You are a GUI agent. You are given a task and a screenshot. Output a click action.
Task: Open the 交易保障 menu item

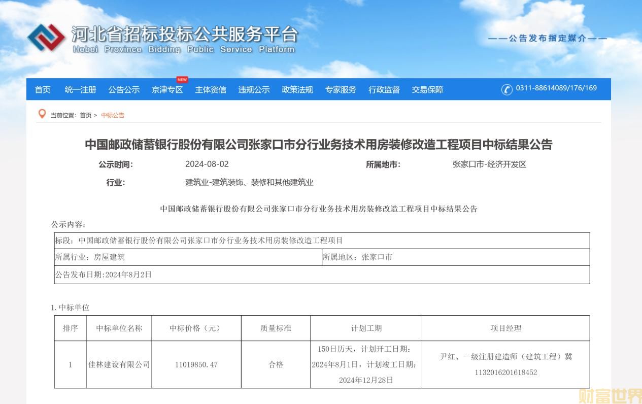(x=428, y=90)
